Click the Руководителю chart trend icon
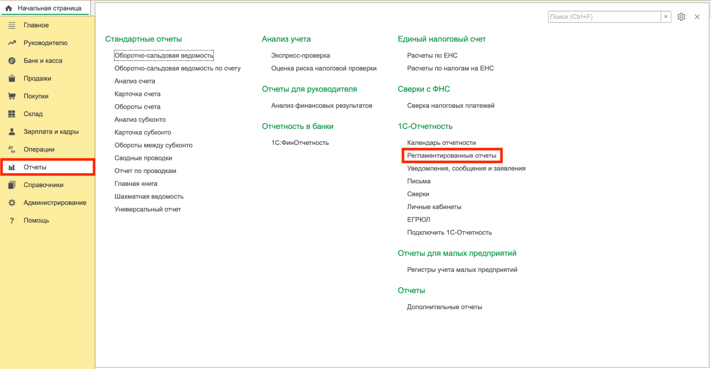The image size is (711, 369). coord(12,43)
